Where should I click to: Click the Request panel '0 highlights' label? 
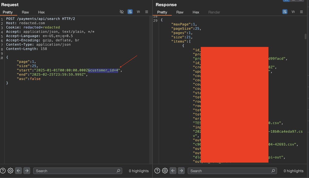pos(139,171)
